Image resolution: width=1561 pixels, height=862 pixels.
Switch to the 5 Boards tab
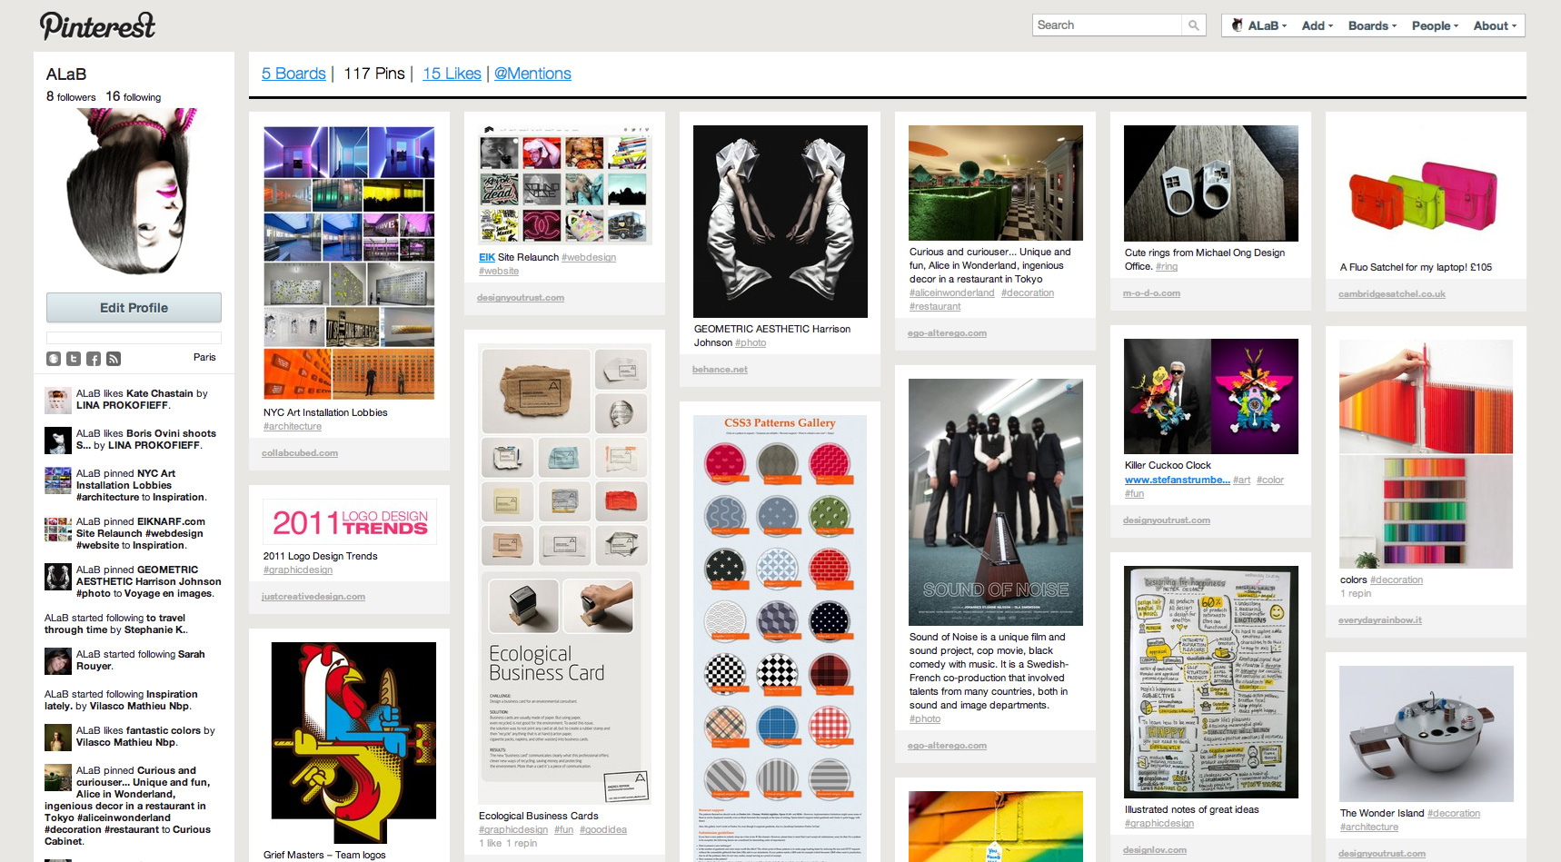293,74
